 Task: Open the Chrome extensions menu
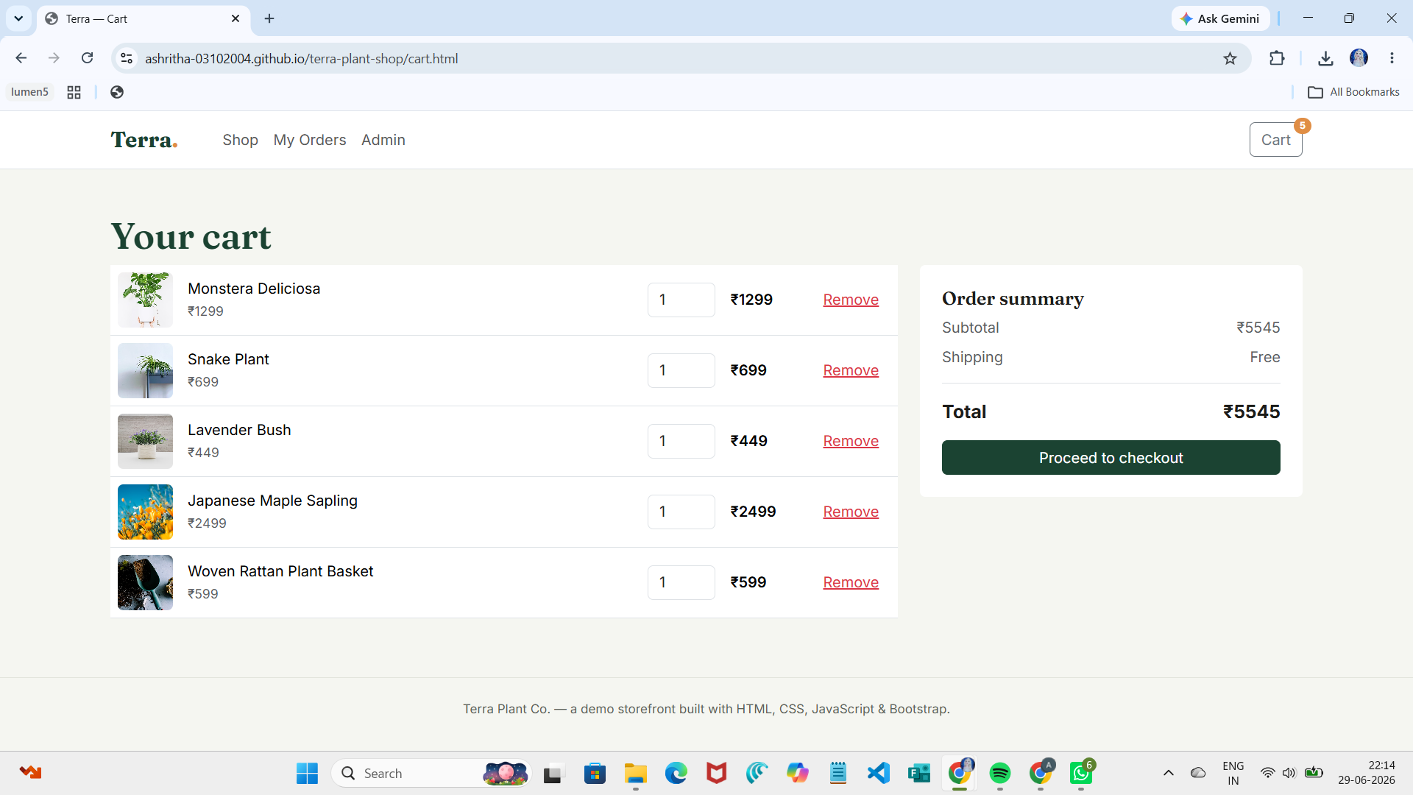coord(1277,58)
